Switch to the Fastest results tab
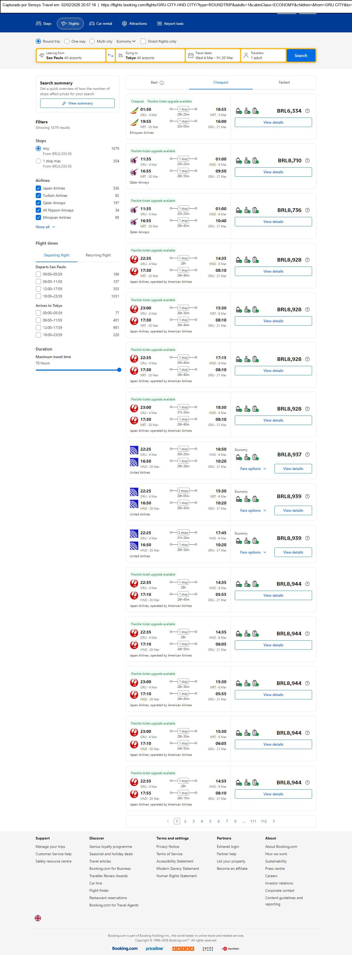 coord(284,83)
